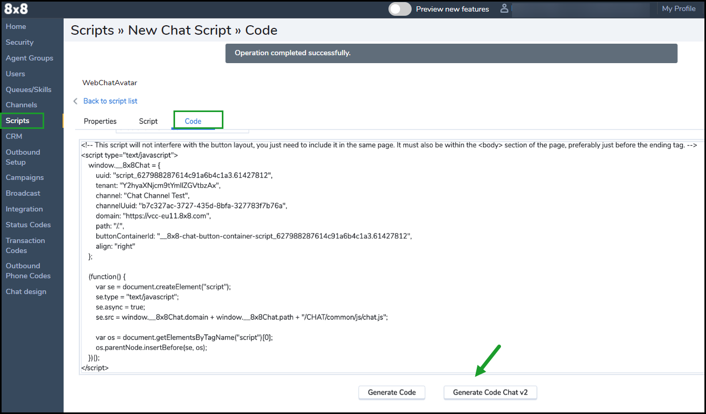Viewport: 706px width, 414px height.
Task: Open the Campaigns page
Action: (25, 177)
